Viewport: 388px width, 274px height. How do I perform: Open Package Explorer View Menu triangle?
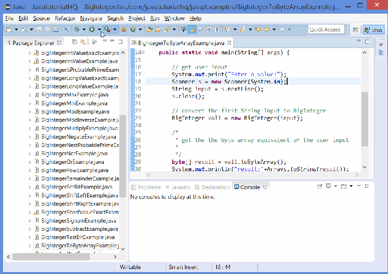(104, 41)
